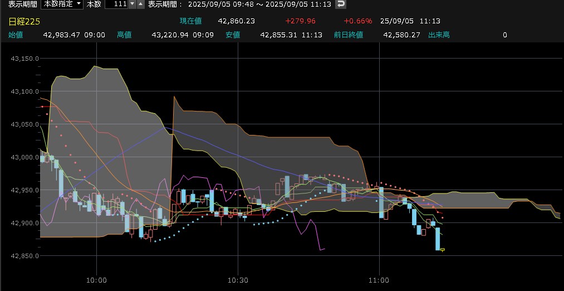Click the 現在値 label
The height and width of the screenshot is (291, 564).
click(190, 21)
